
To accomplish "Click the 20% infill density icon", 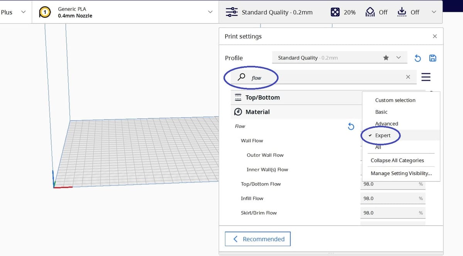I will click(x=335, y=12).
